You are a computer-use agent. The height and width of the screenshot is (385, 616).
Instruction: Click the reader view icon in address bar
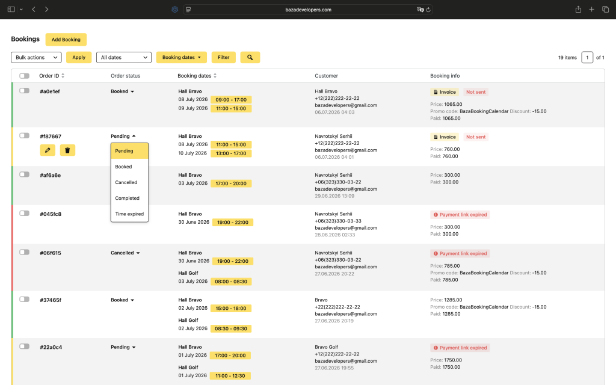point(188,10)
